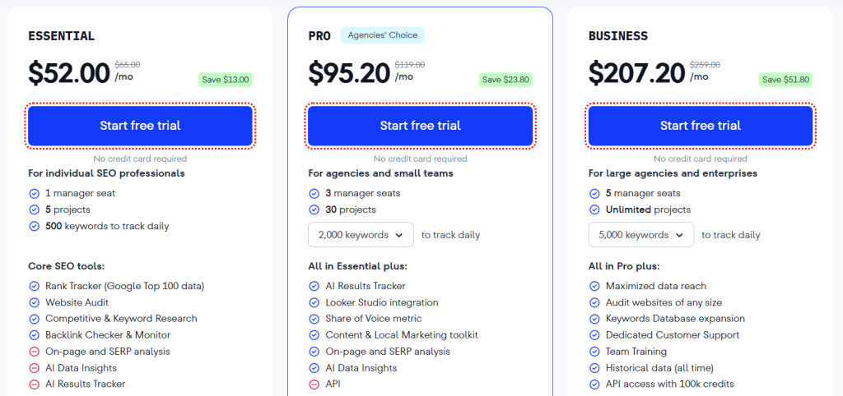Click the checkmark icon beside Looker Studio integration

tap(314, 302)
